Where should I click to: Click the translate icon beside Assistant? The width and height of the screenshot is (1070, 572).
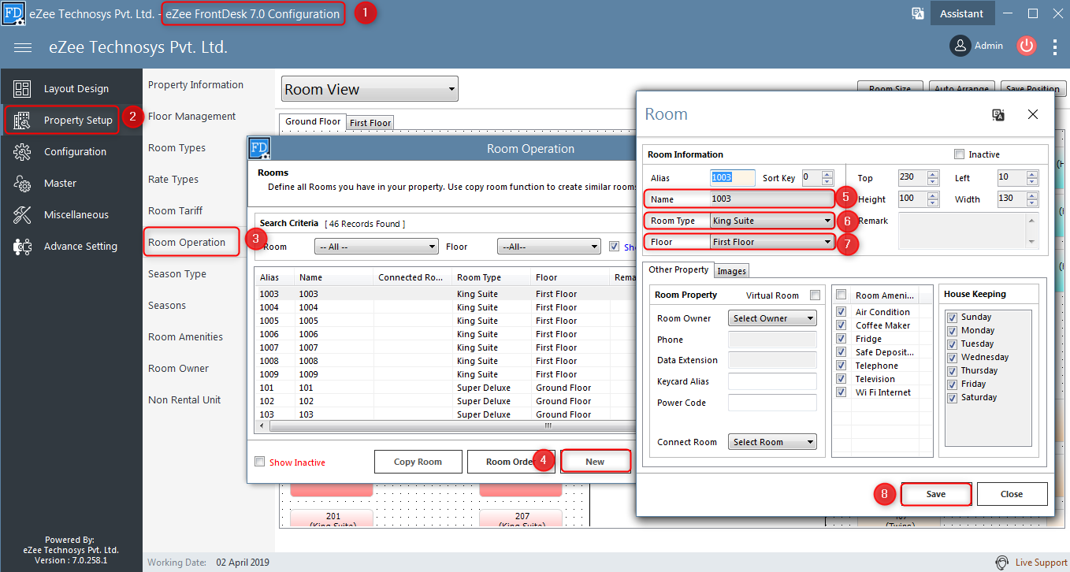(x=917, y=13)
